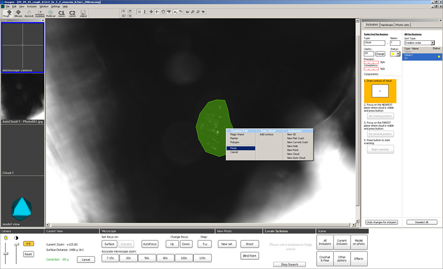Viewport: 443px width, 269px height.
Task: Select the Rough mode icon
Action: click(x=8, y=13)
